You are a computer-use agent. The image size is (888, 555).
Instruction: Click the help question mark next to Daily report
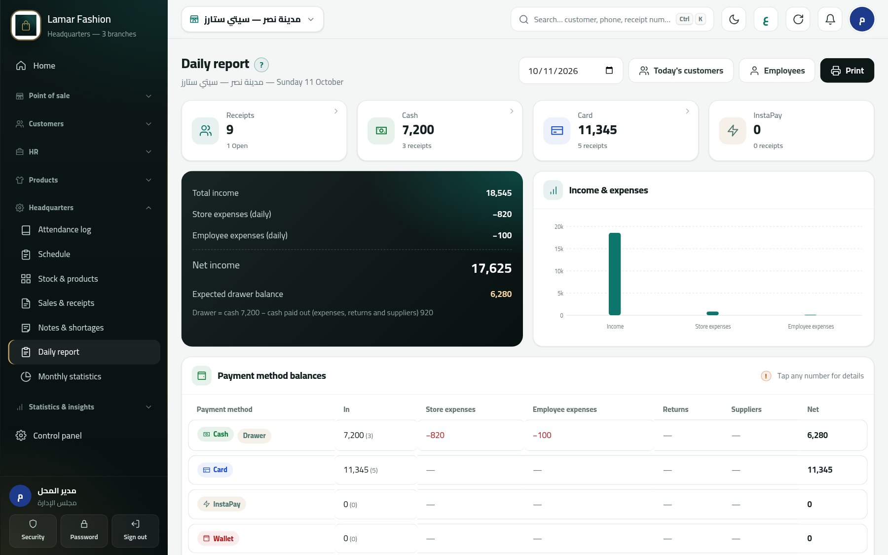coord(261,65)
